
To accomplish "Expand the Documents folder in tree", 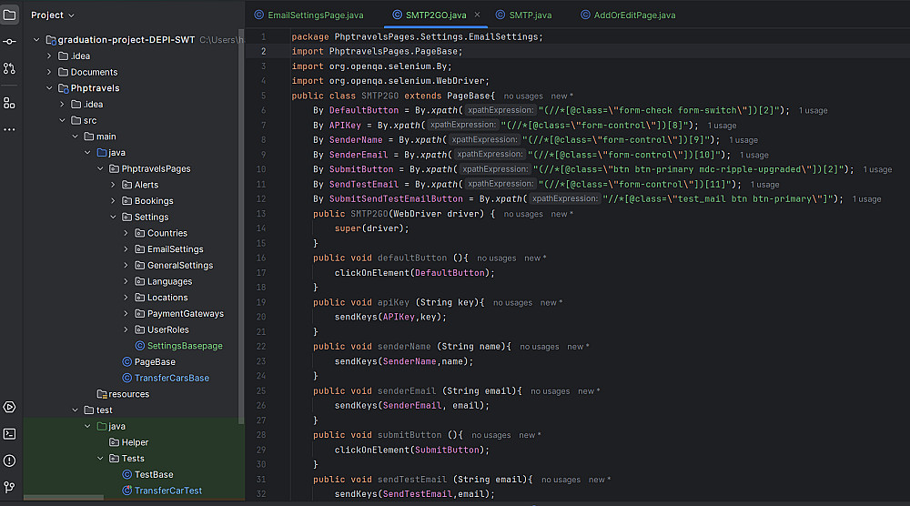I will pos(50,72).
